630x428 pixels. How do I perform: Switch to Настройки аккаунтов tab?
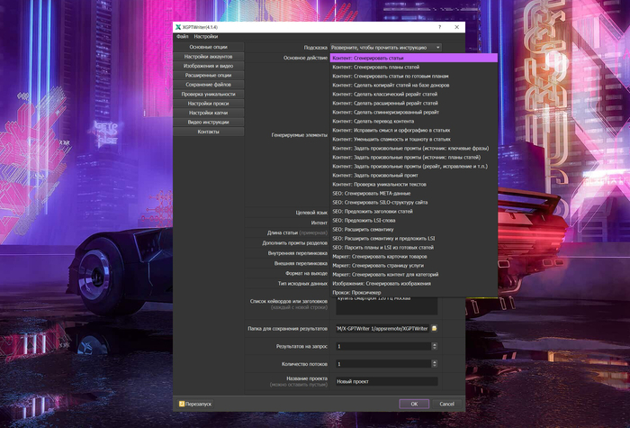(x=208, y=57)
